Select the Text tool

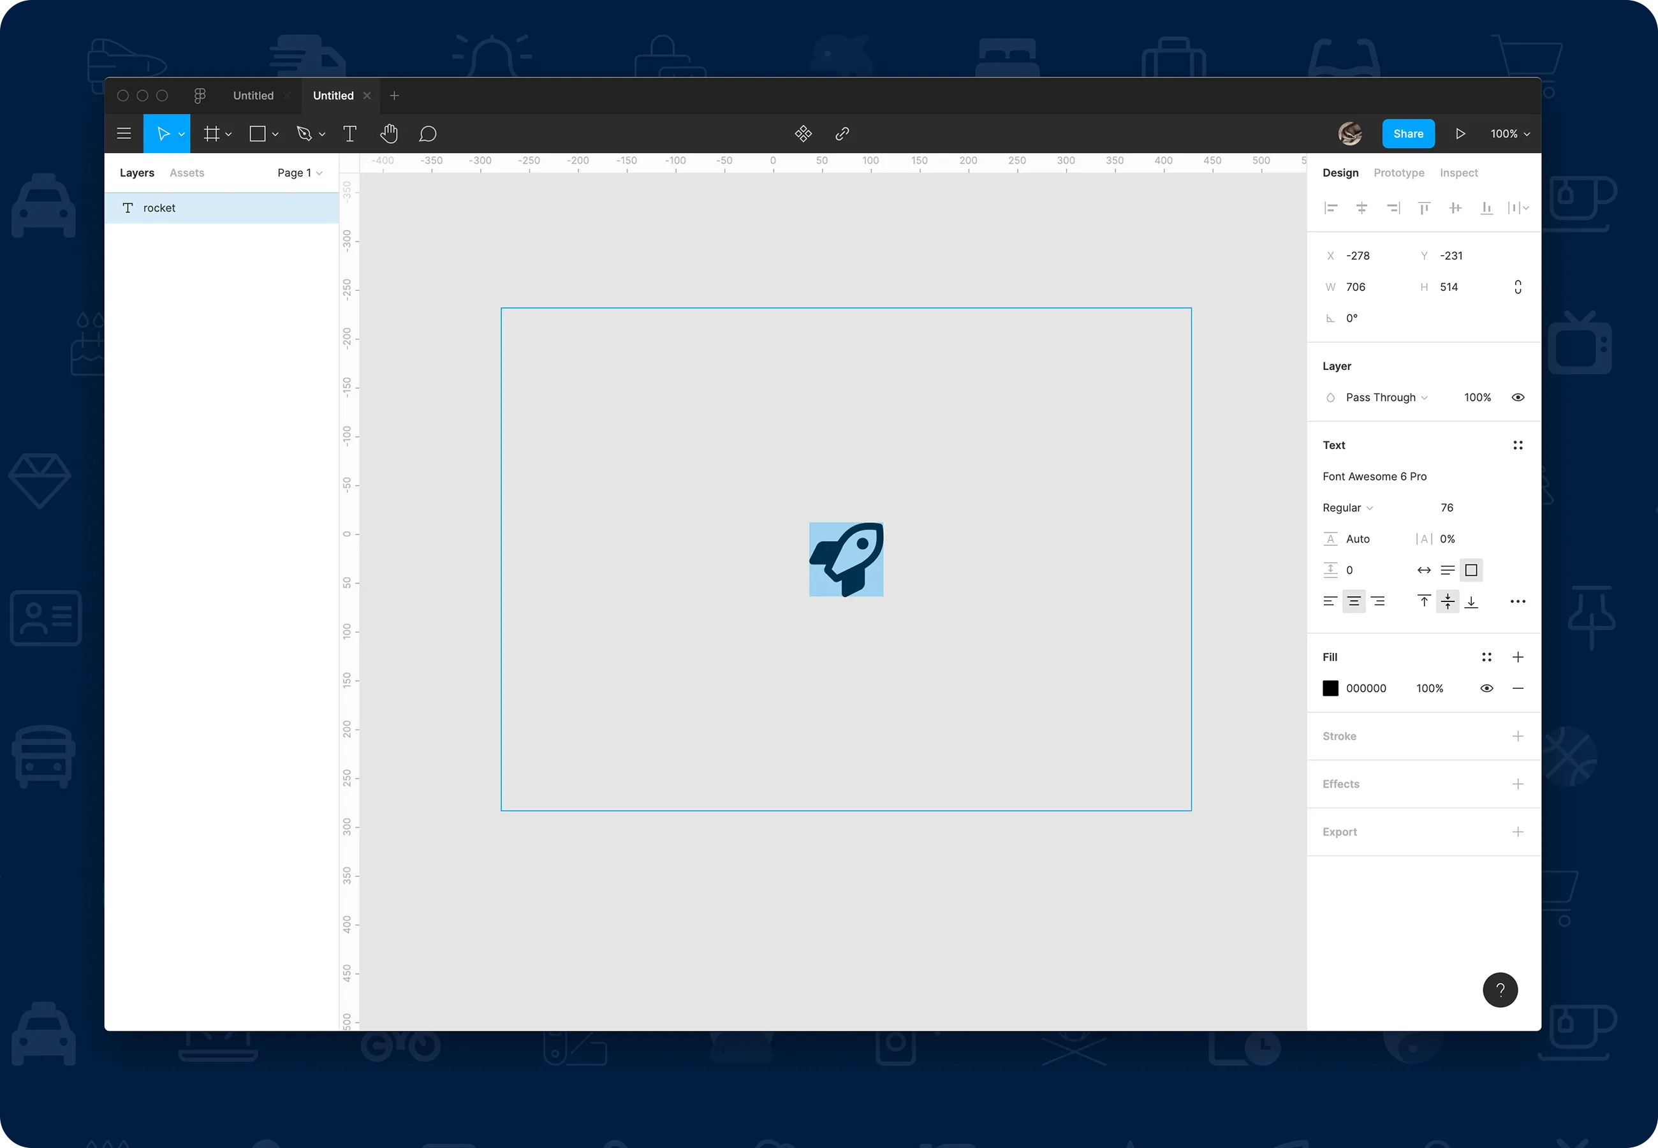tap(350, 133)
